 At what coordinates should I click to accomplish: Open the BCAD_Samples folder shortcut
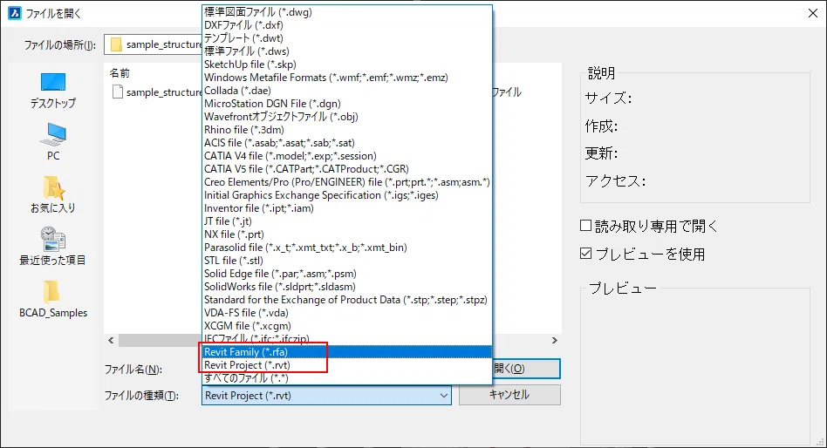(x=52, y=291)
